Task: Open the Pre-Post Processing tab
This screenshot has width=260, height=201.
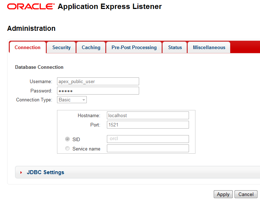Action: 134,47
